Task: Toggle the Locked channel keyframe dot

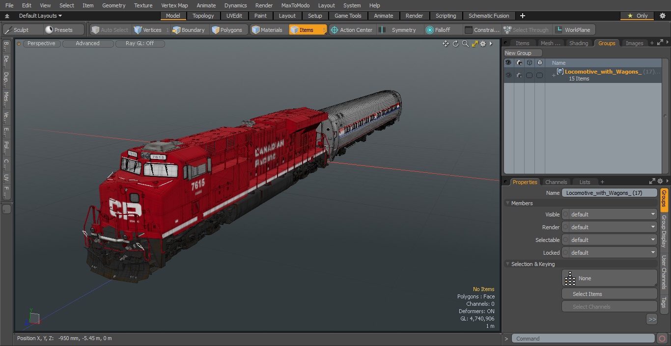Action: point(565,253)
